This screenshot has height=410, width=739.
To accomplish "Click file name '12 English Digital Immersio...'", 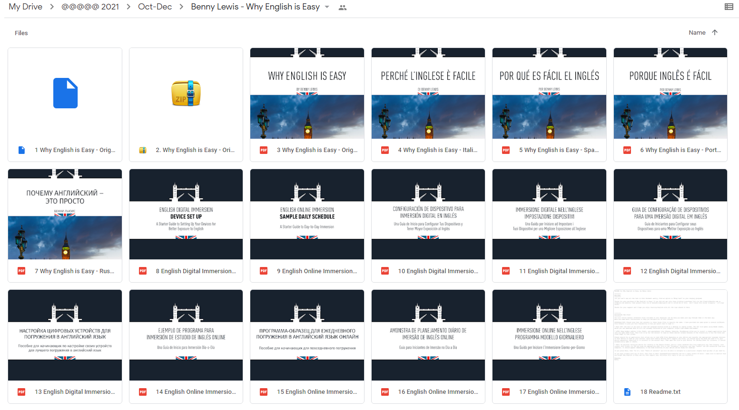I will tap(680, 271).
